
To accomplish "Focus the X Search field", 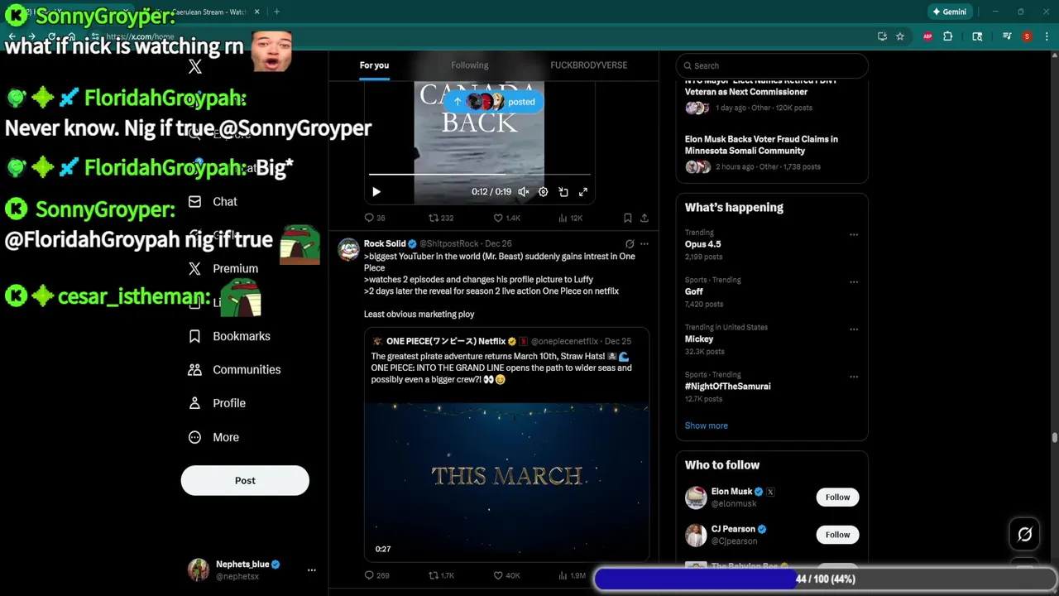I will pos(772,65).
